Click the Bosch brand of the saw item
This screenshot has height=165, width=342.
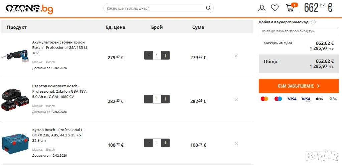click(x=50, y=62)
